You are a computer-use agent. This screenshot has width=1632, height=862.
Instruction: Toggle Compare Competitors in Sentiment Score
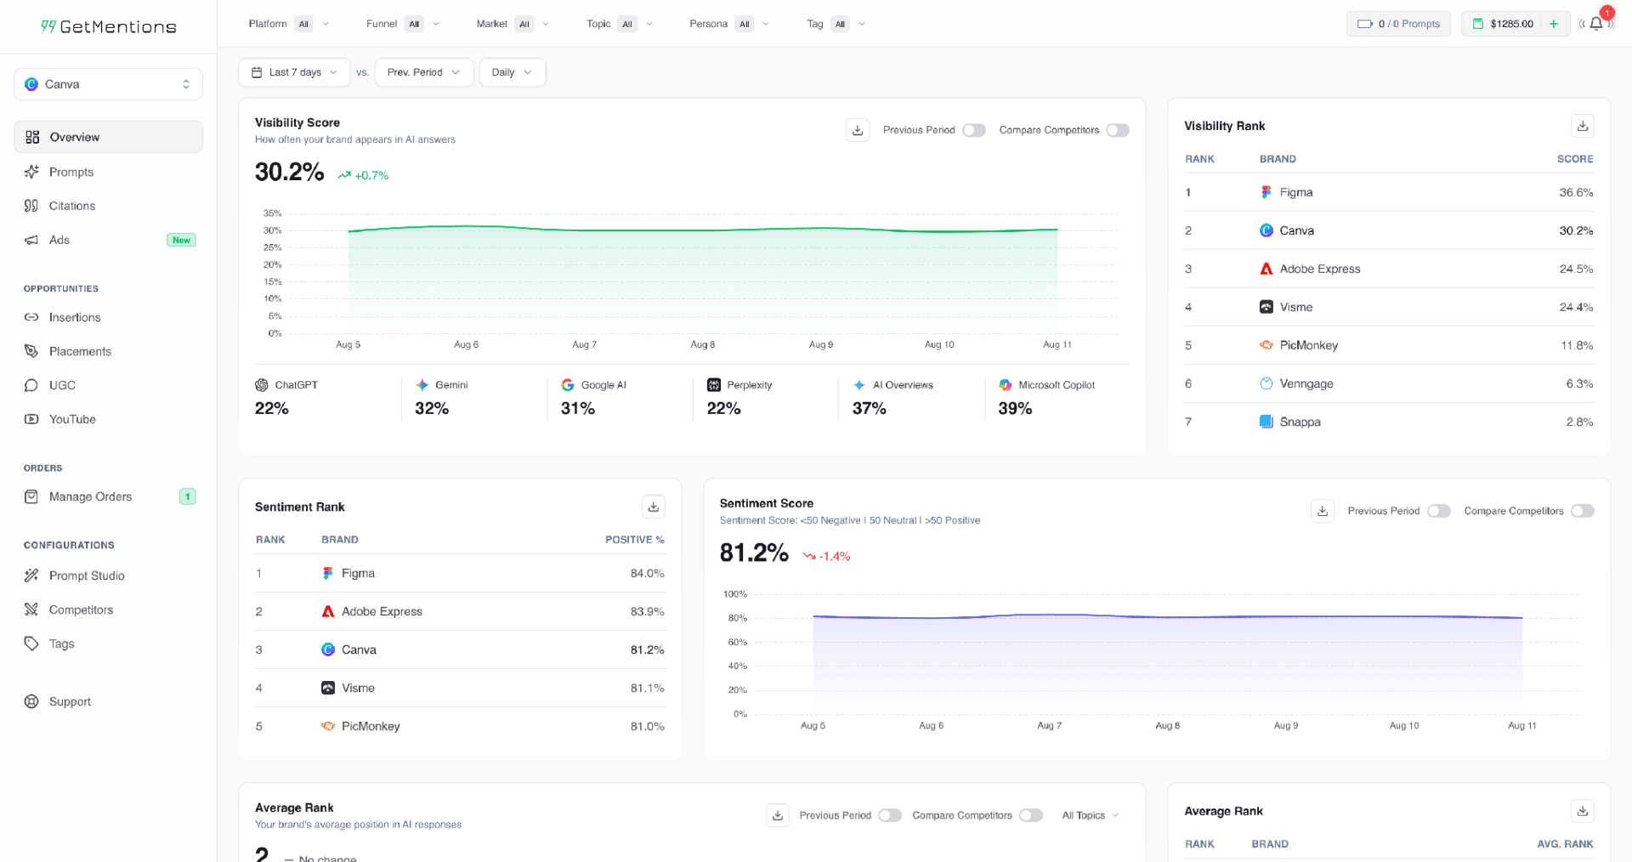click(1583, 511)
